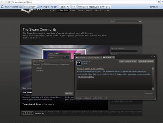Viewport: 163px width, 123px height.
Task: Click the chat bubble icon on second chat tab
Action: (104, 58)
